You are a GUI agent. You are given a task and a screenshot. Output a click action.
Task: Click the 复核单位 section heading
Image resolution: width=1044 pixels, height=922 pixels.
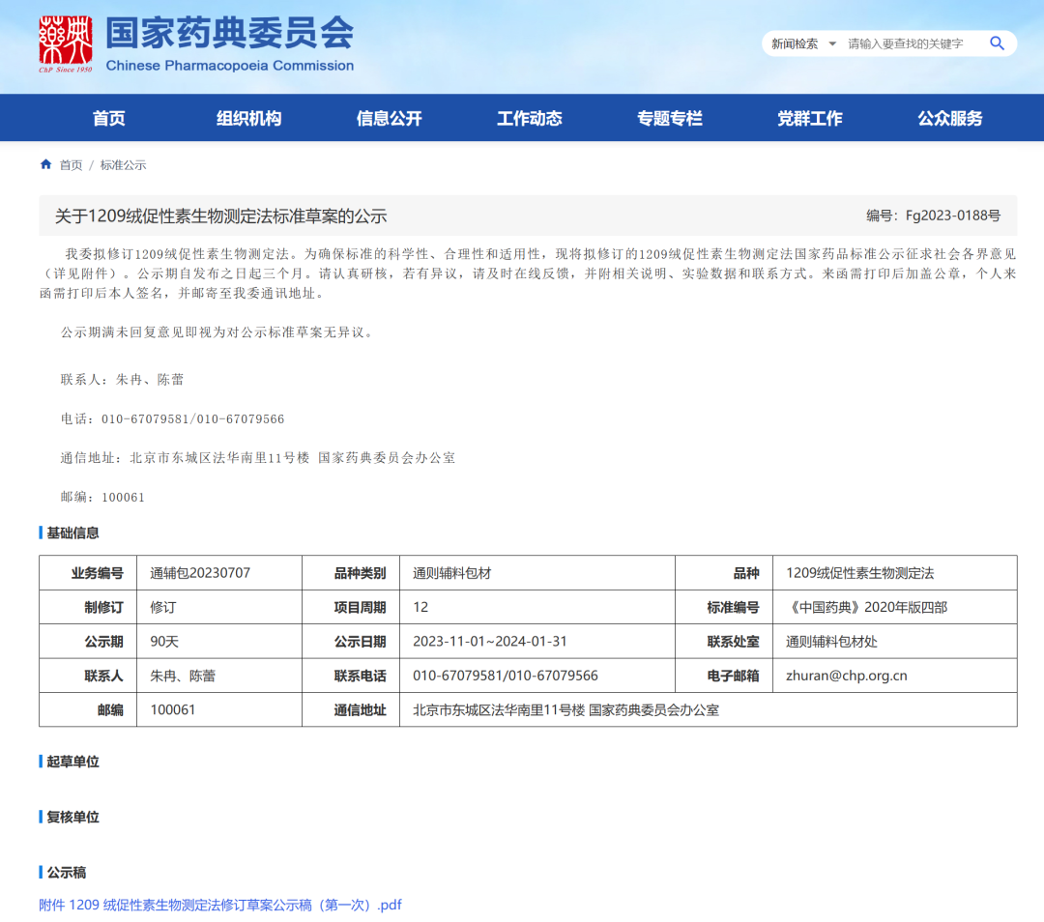tap(72, 817)
